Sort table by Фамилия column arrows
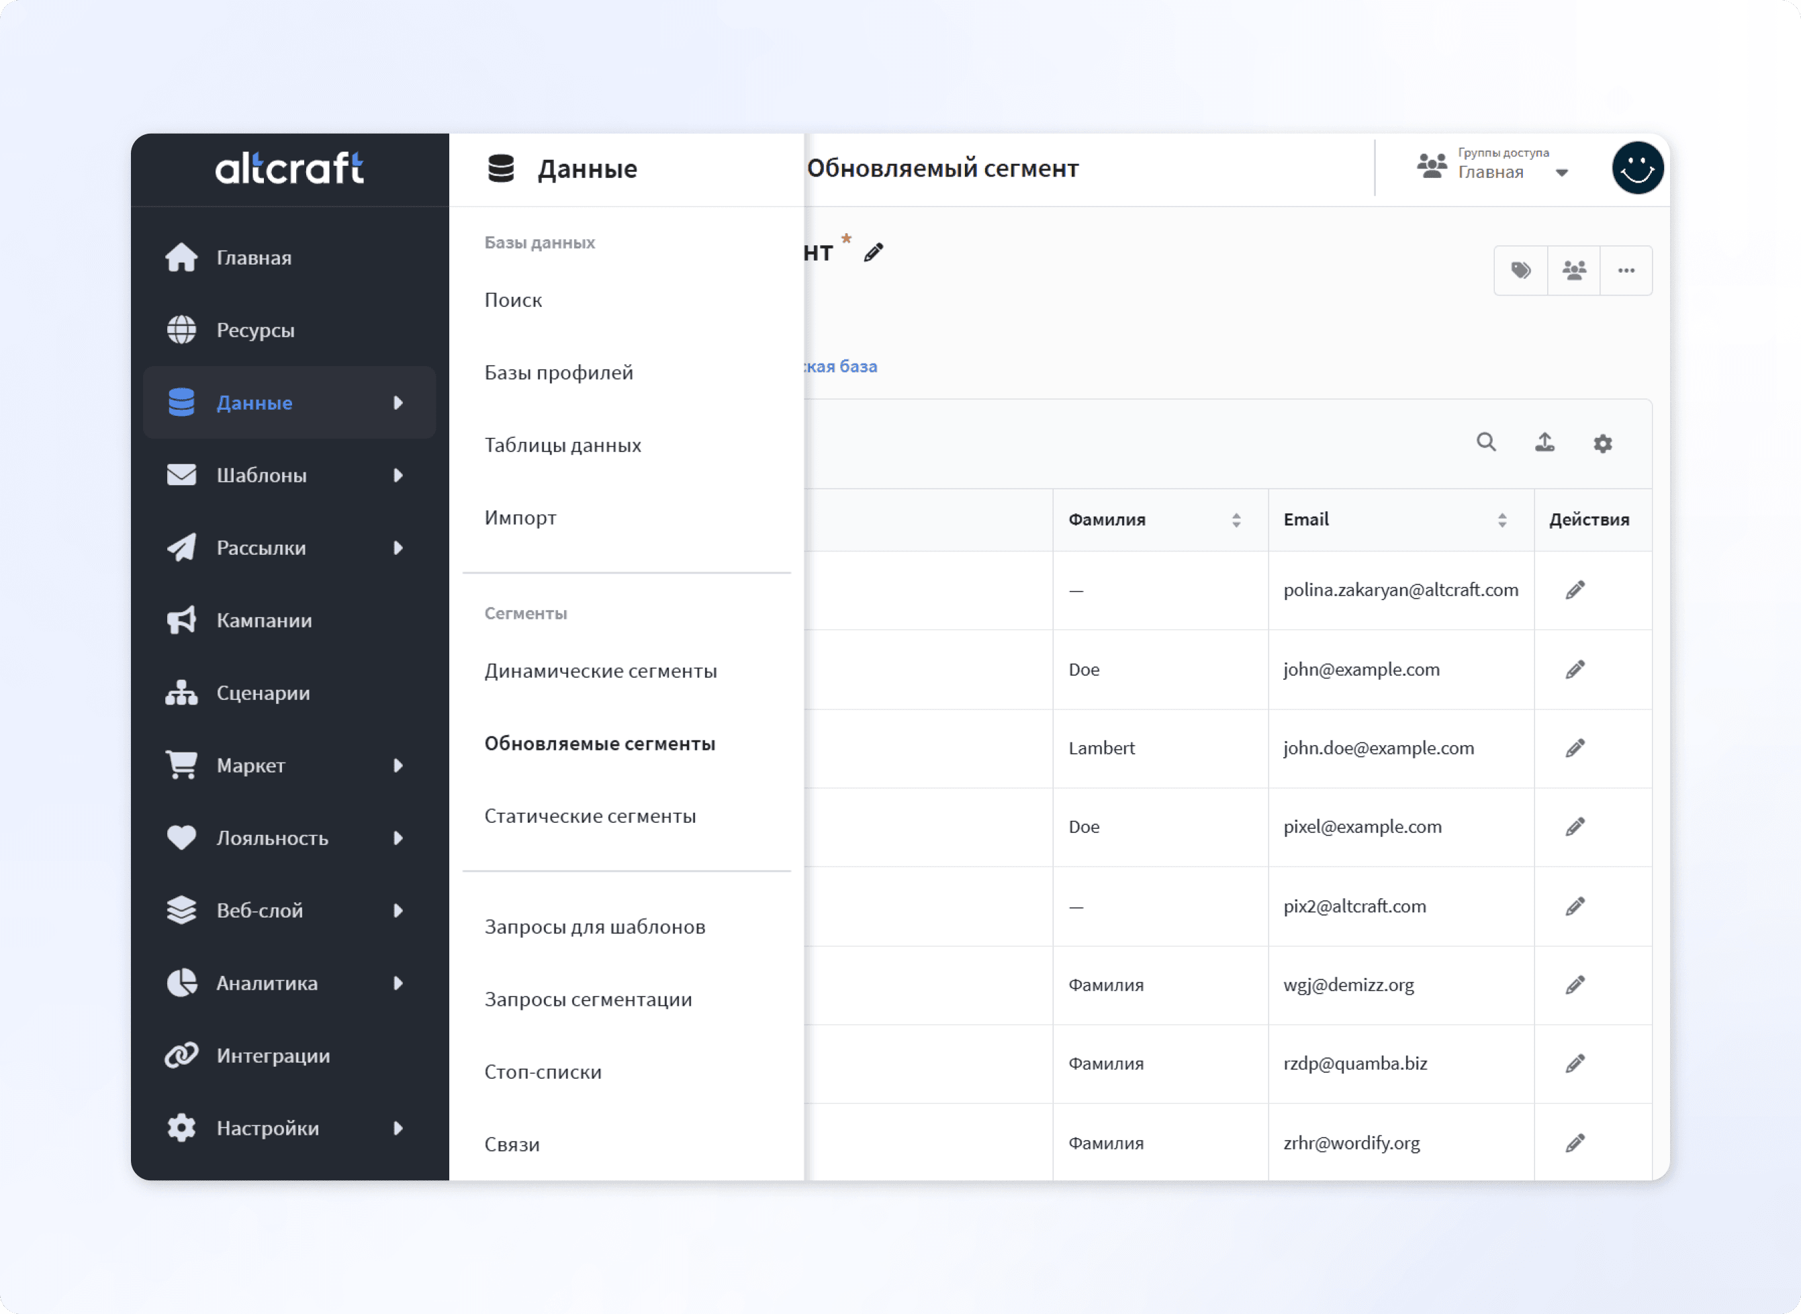The image size is (1801, 1314). pyautogui.click(x=1236, y=520)
